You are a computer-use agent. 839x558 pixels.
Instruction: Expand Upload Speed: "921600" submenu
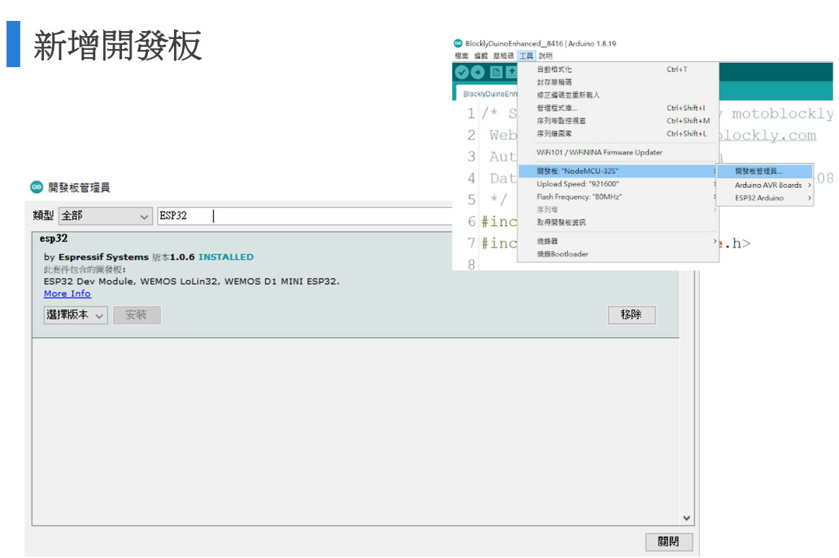point(618,184)
